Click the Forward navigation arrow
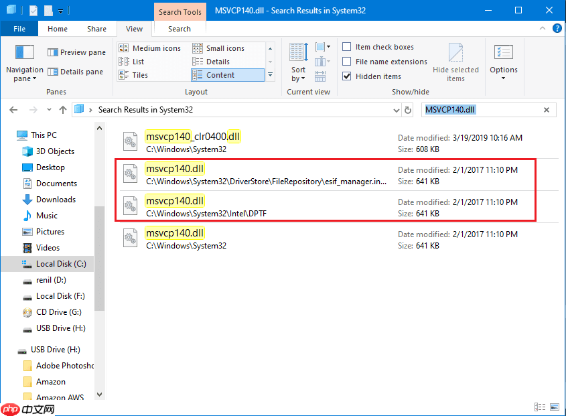This screenshot has height=416, width=566. tap(33, 110)
